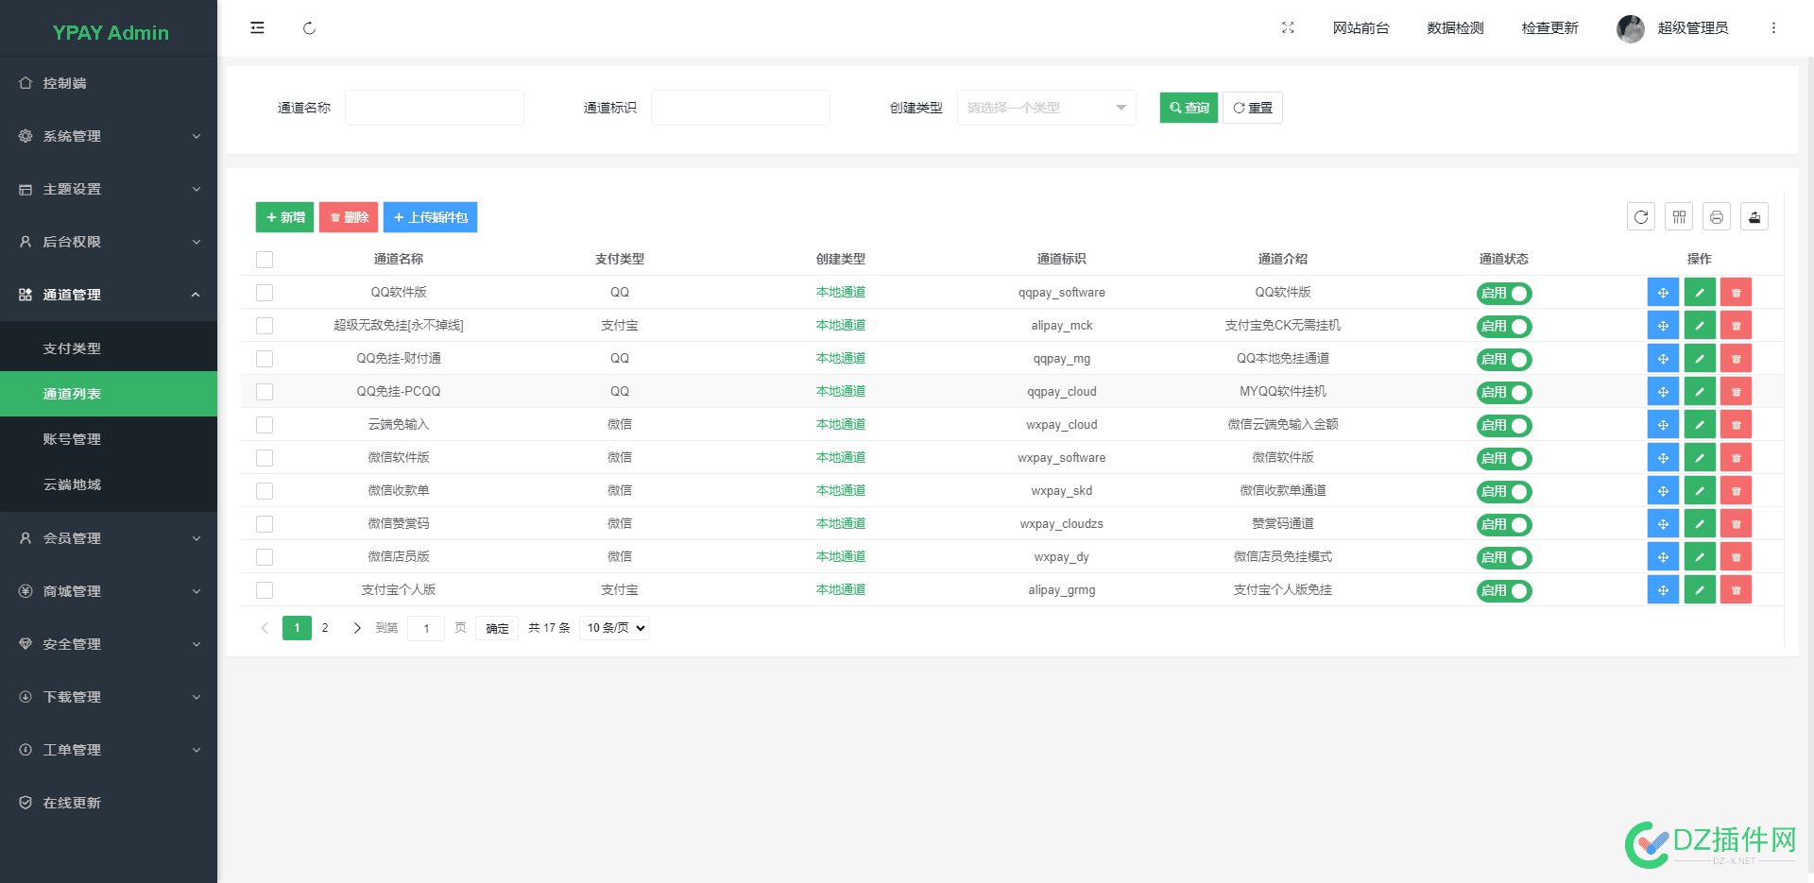Collapse the sidebar with the menu-fold icon
This screenshot has width=1814, height=883.
click(257, 28)
